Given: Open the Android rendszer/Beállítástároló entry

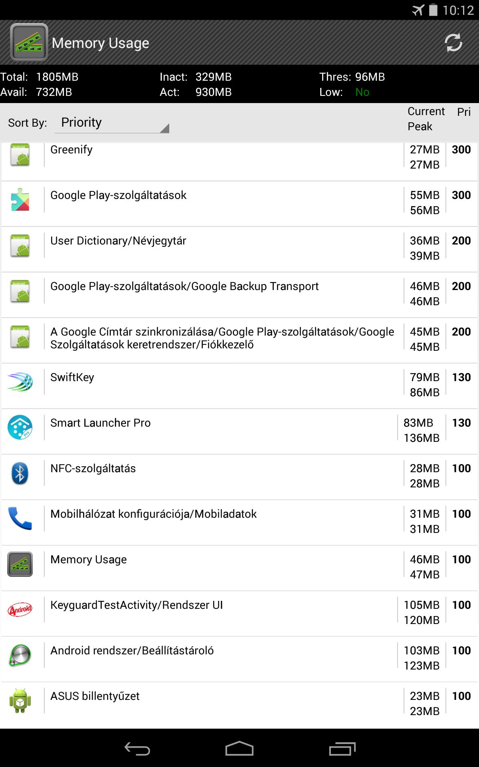Looking at the screenshot, I should pos(239,659).
